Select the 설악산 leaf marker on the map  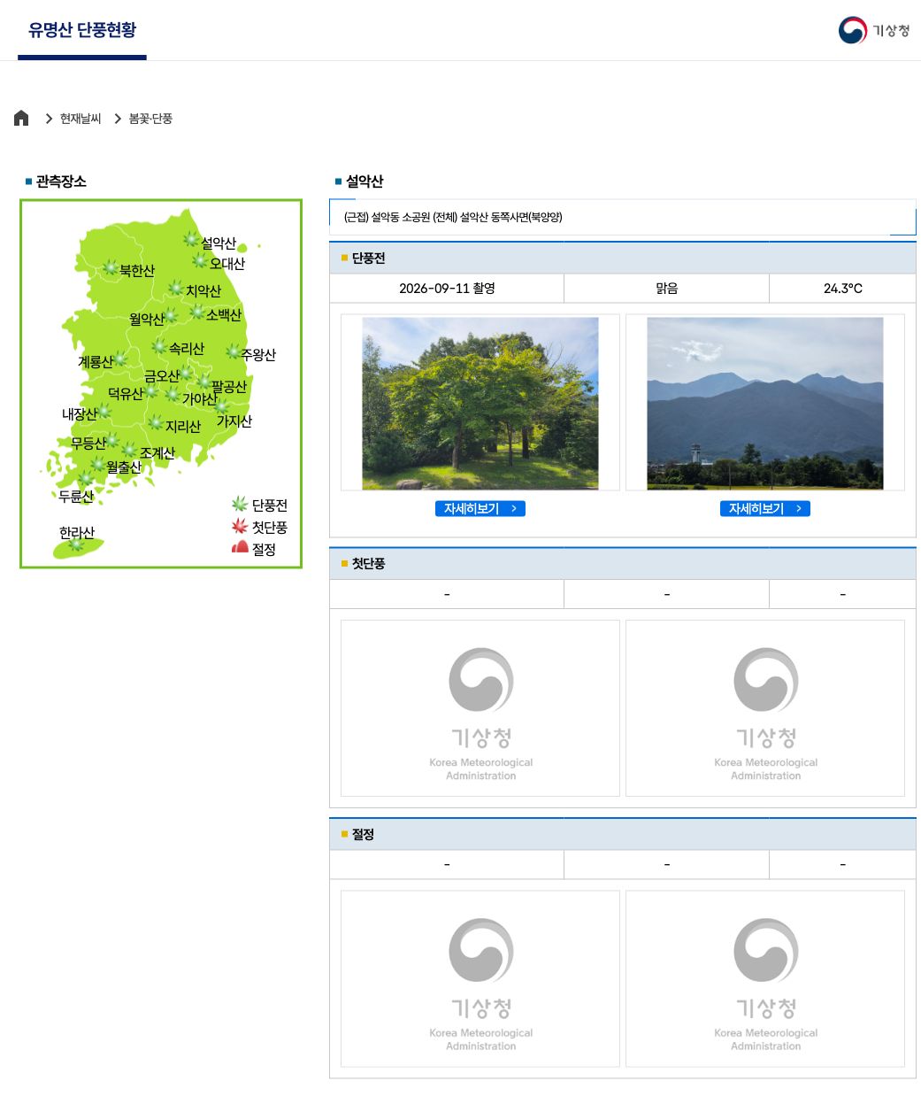click(191, 239)
